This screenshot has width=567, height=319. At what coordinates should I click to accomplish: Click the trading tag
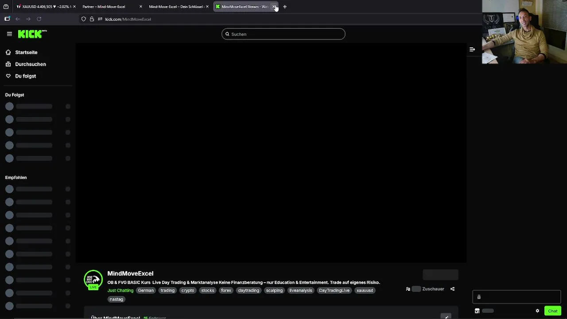167,291
